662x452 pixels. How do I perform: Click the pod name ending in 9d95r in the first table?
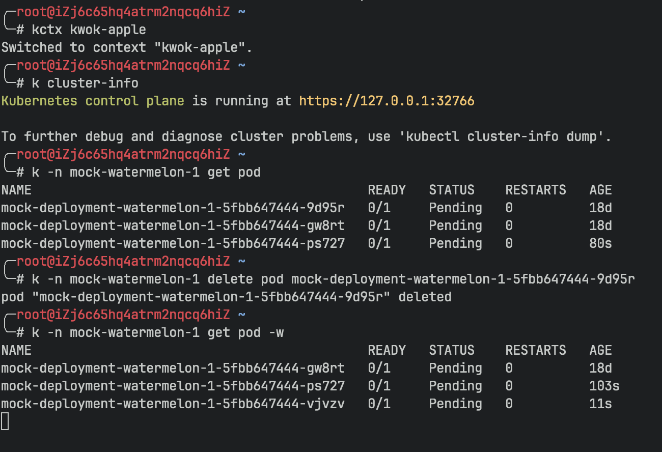(173, 208)
